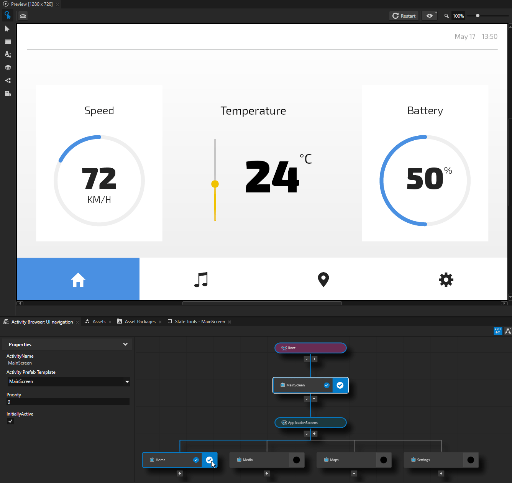Open the layers tool in the left toolbar
This screenshot has width=512, height=483.
(8, 67)
